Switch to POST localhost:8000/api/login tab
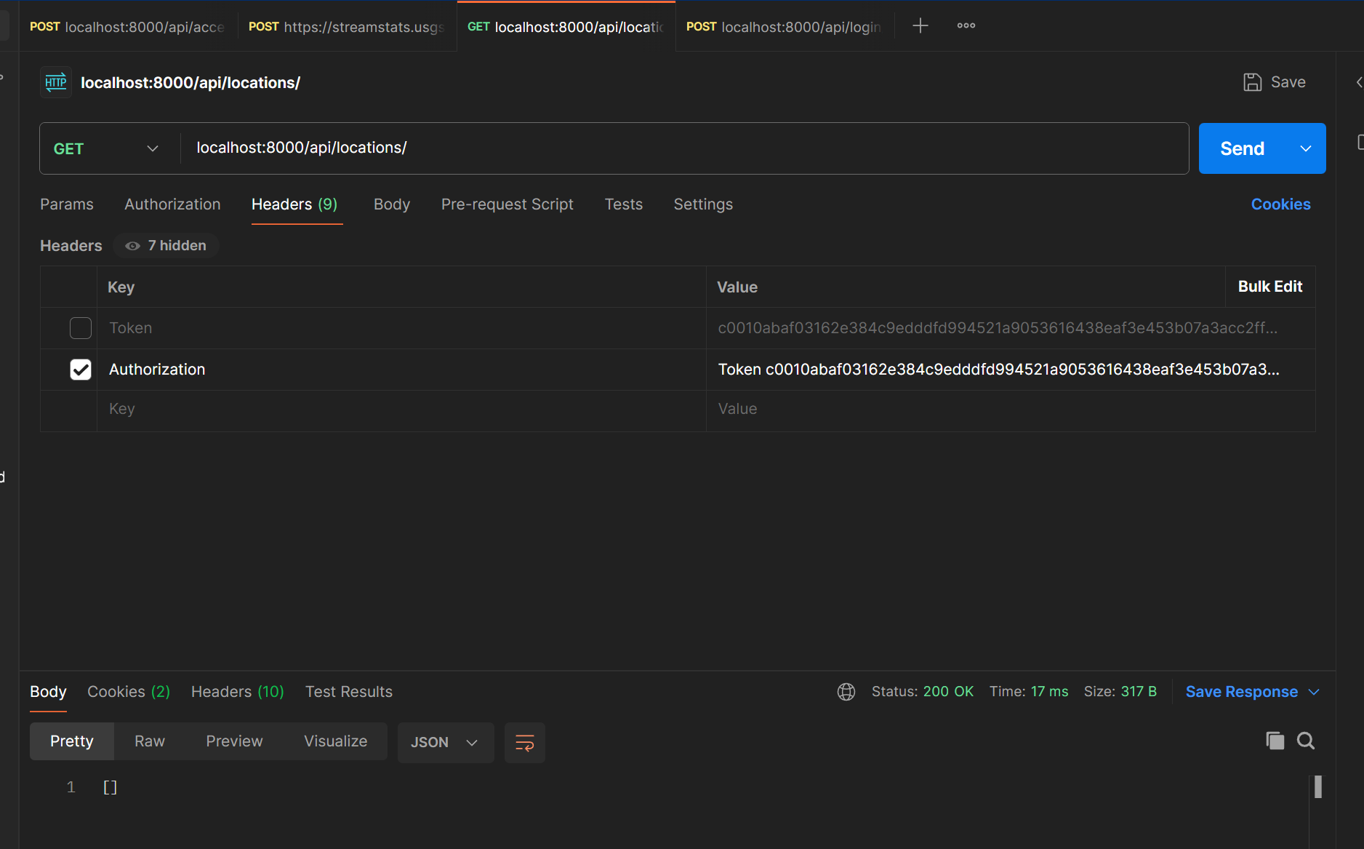The width and height of the screenshot is (1364, 849). point(784,27)
